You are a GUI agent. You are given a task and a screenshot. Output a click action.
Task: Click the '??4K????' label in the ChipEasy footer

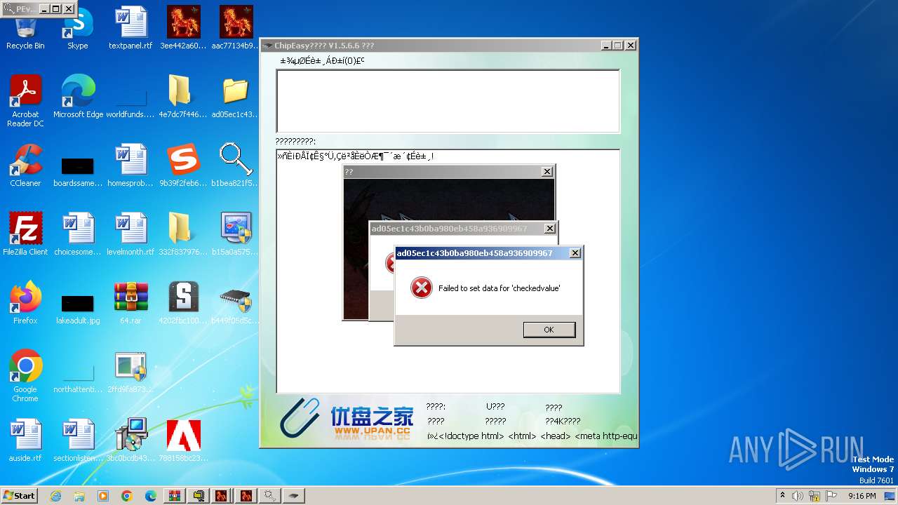[x=563, y=422]
